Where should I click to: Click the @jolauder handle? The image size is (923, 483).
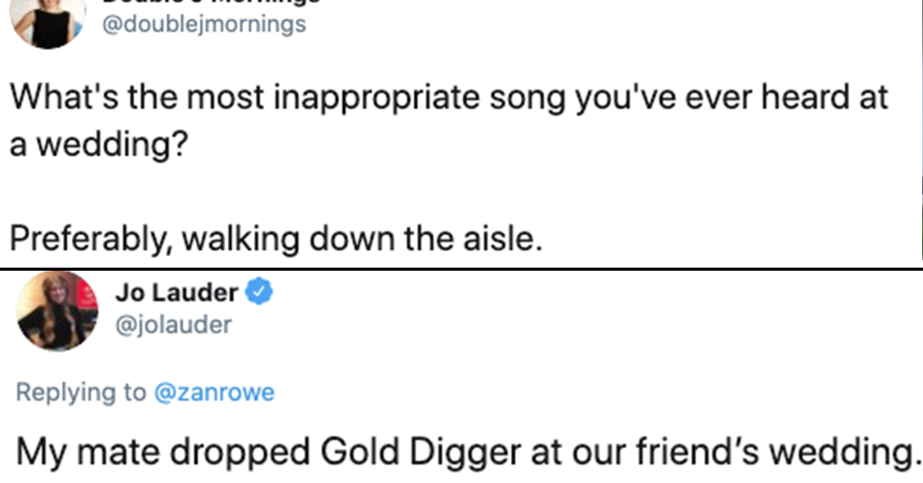(172, 325)
